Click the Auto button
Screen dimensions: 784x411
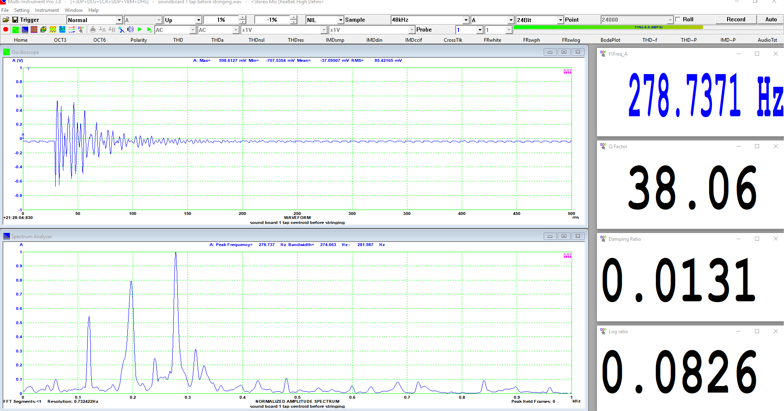point(770,19)
